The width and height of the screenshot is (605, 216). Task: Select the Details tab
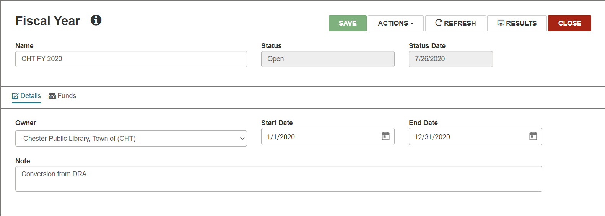(x=26, y=96)
